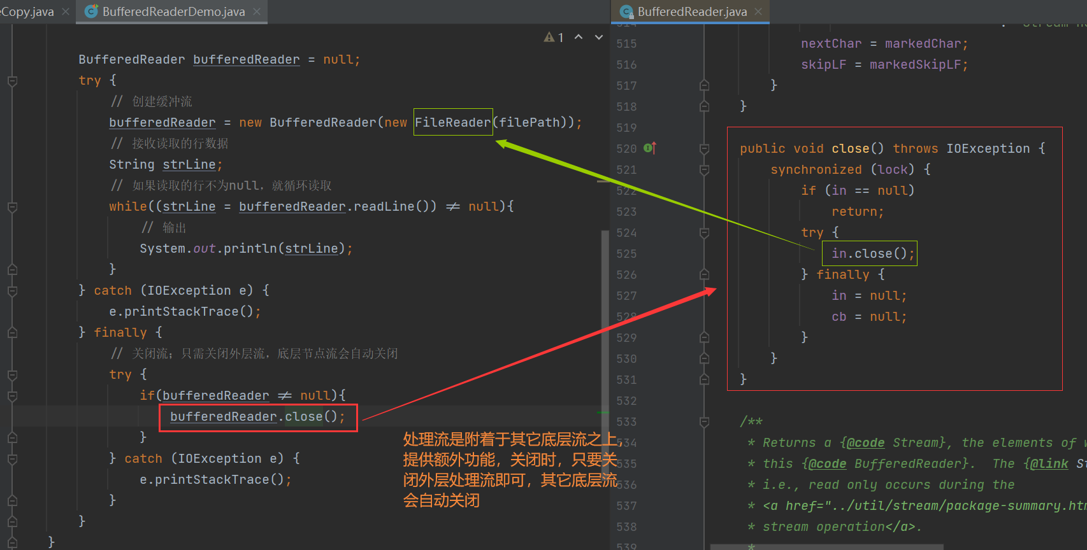Click 'System.out.println(strLine);' statement

(246, 248)
